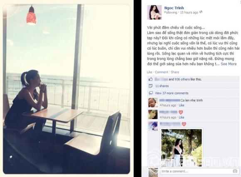This screenshot has height=177, width=241.
Task: Click the comment bubble icon
Action: 151,93
